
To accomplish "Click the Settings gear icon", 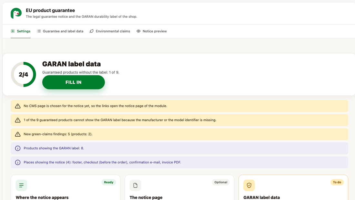I will point(13,31).
